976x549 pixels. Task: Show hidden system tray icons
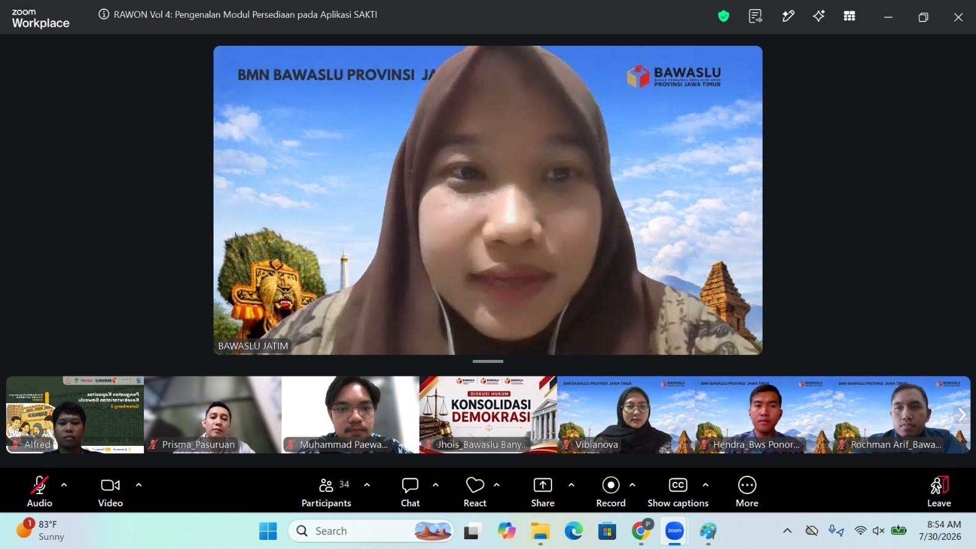coord(788,531)
